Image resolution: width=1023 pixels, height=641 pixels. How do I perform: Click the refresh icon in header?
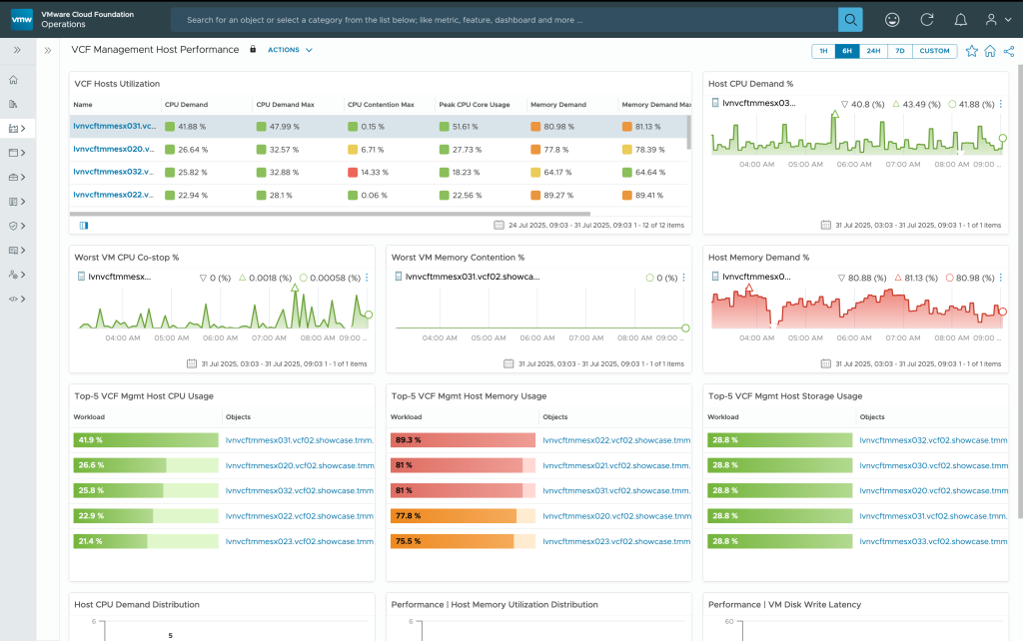(926, 19)
